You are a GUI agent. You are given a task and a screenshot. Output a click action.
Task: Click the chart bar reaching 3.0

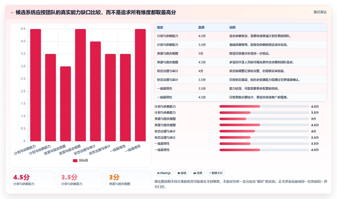pyautogui.click(x=65, y=104)
